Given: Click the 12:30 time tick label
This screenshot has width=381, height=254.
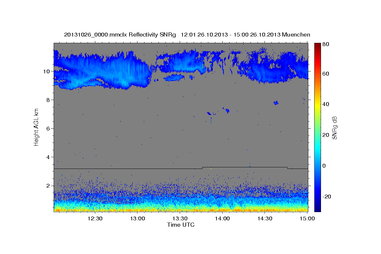Looking at the screenshot, I should 95,218.
